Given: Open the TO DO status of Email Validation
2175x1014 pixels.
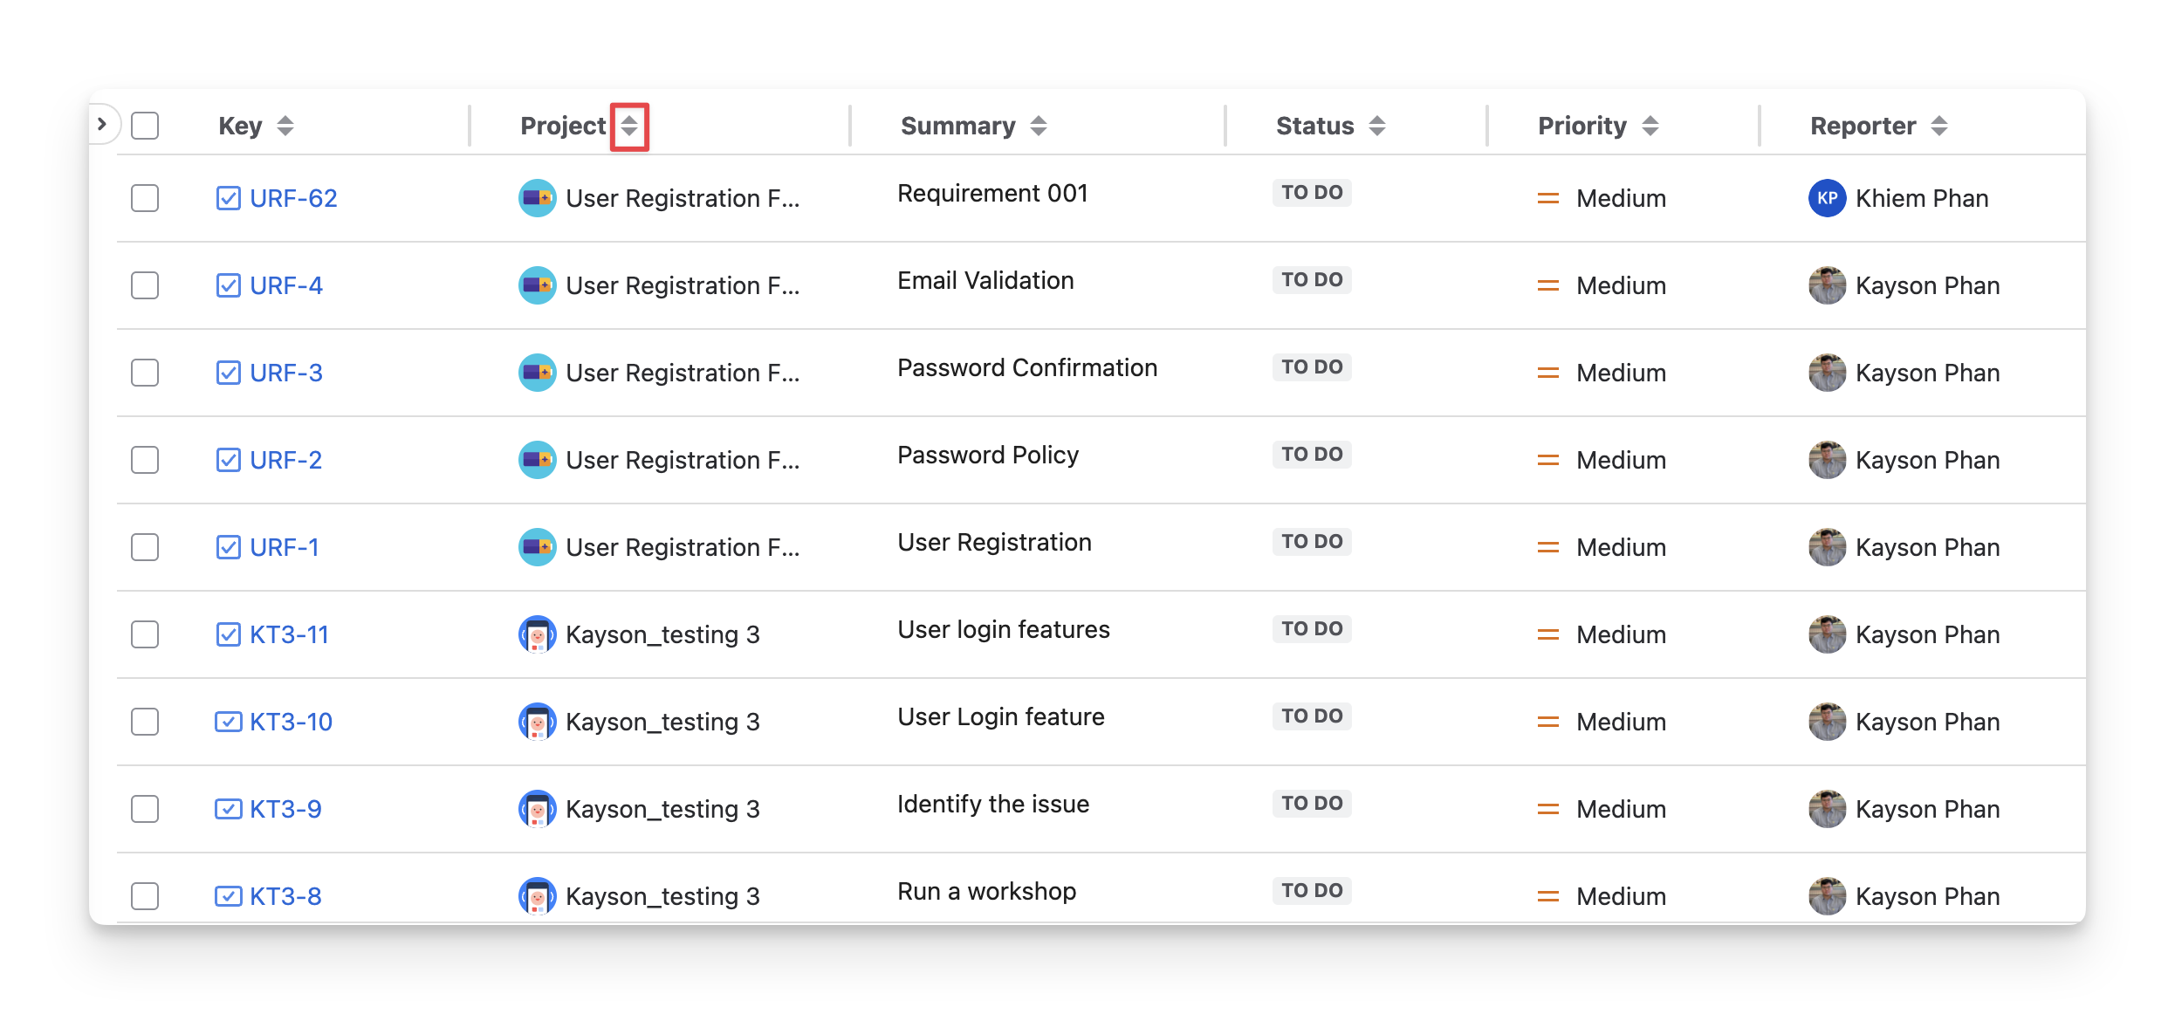Looking at the screenshot, I should pyautogui.click(x=1311, y=280).
